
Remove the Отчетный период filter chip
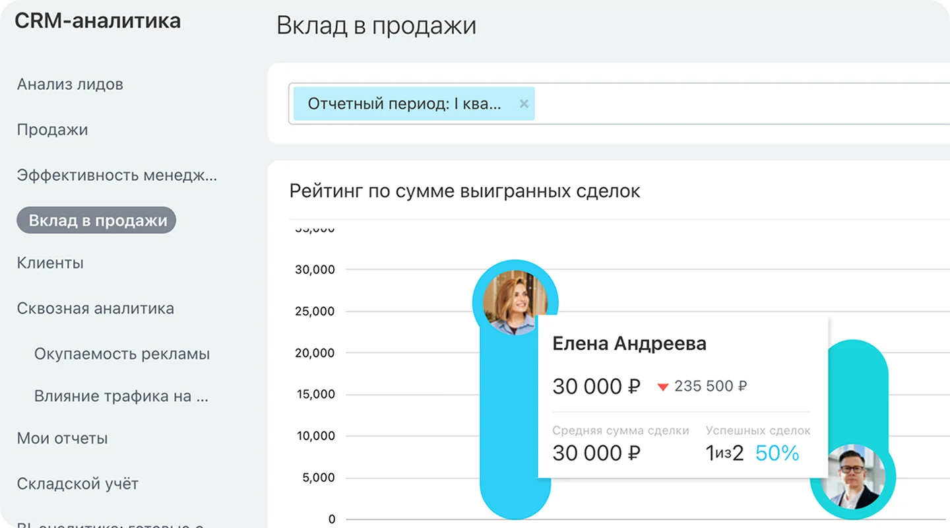tap(524, 104)
